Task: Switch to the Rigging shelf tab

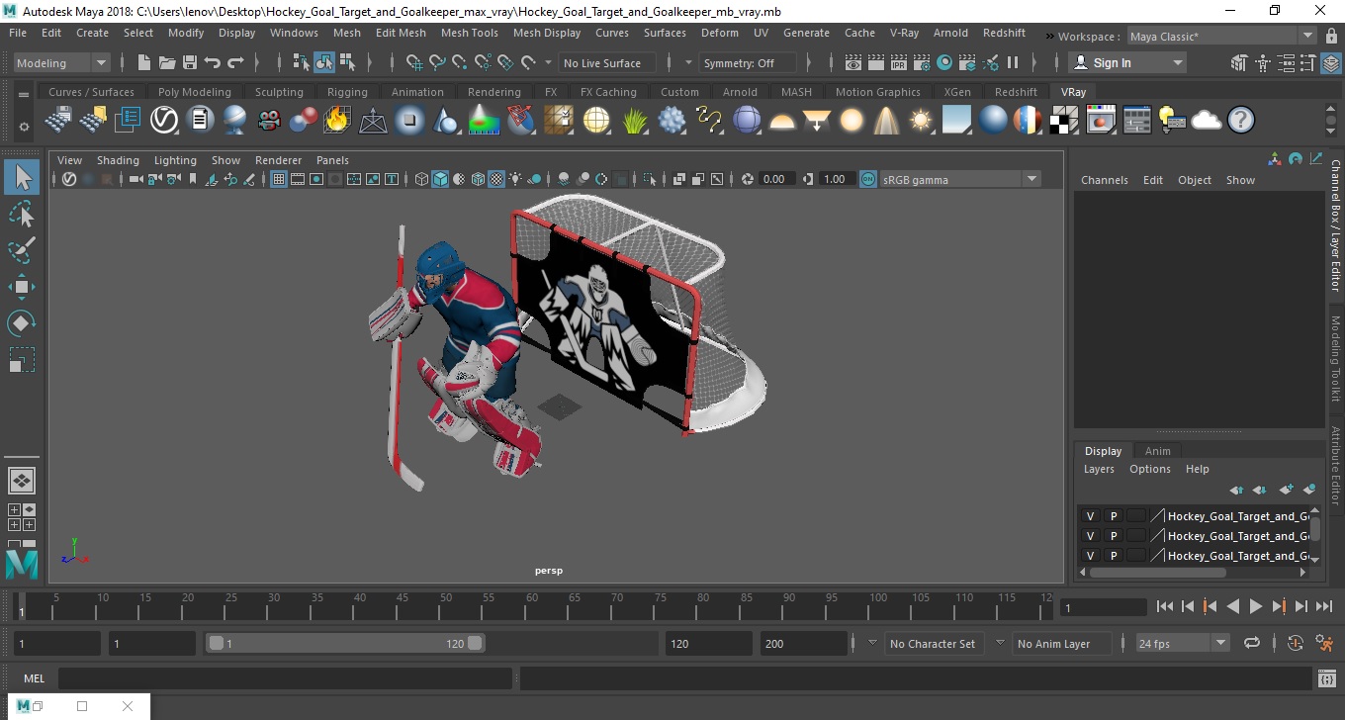Action: 347,92
